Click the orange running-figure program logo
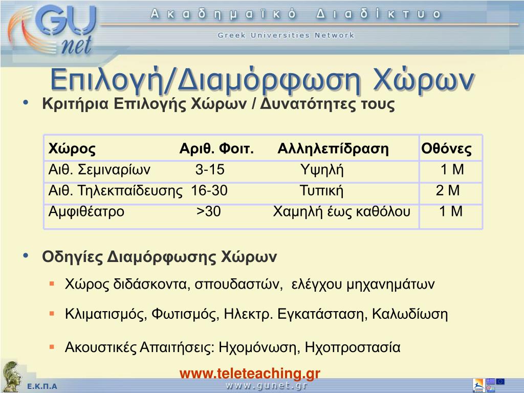524x393 pixels. pos(479,385)
